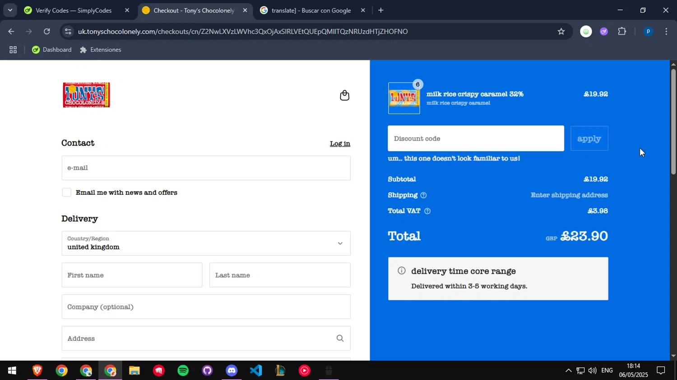Open the notifications center icon
Image resolution: width=677 pixels, height=380 pixels.
pos(661,371)
